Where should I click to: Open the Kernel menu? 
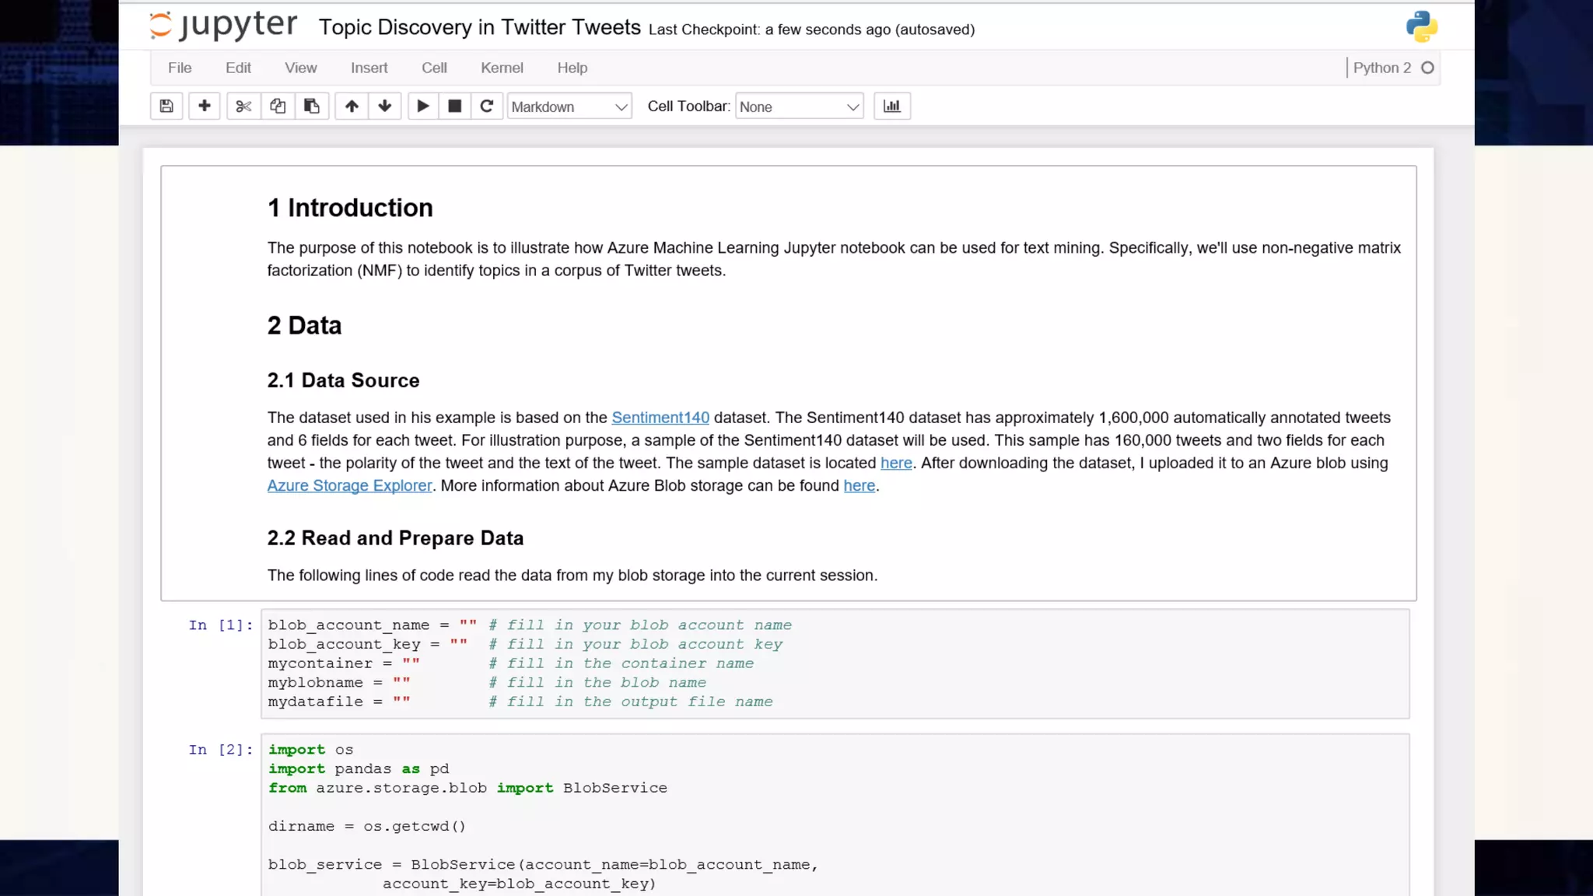point(502,68)
